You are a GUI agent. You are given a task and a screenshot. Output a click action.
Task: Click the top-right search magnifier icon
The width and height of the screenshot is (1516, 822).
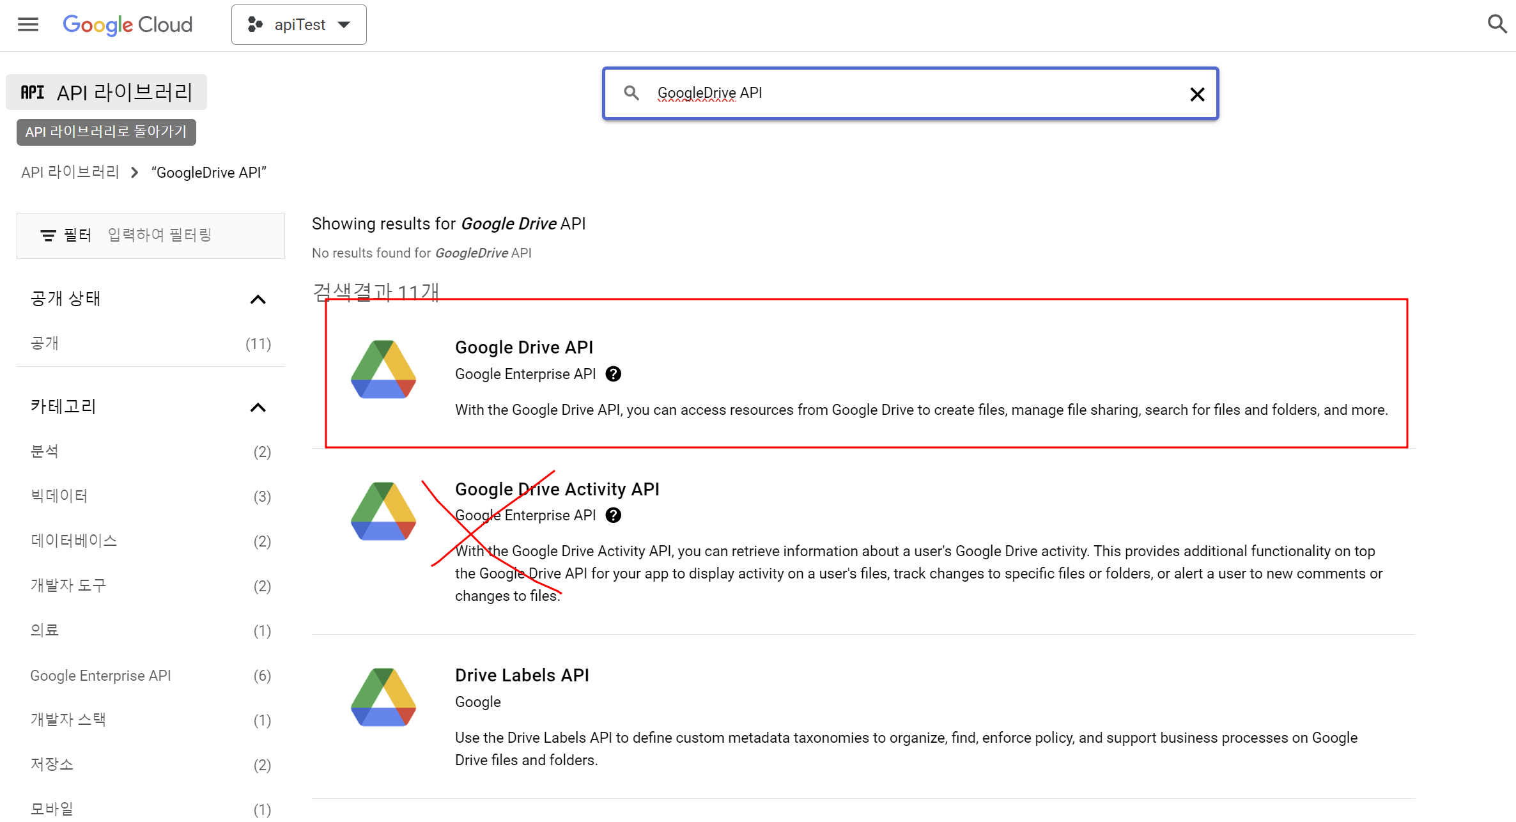pyautogui.click(x=1497, y=24)
